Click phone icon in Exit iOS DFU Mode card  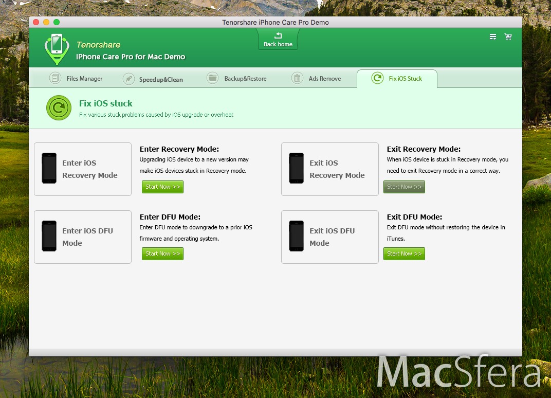[x=296, y=236]
